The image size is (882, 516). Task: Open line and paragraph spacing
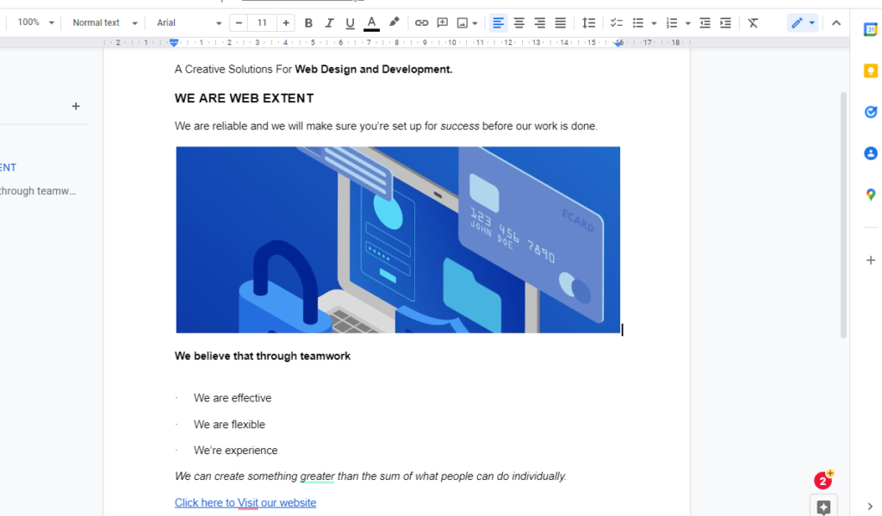[x=588, y=23]
